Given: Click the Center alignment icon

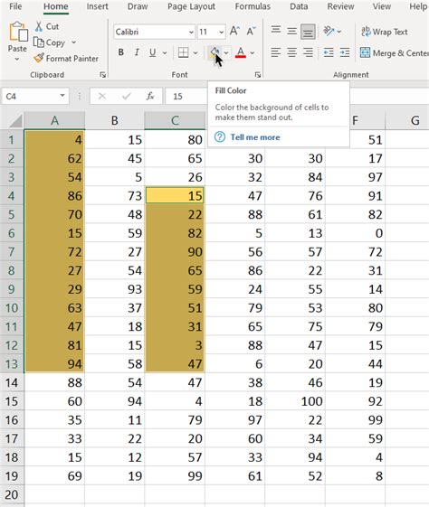Looking at the screenshot, I should (x=291, y=52).
